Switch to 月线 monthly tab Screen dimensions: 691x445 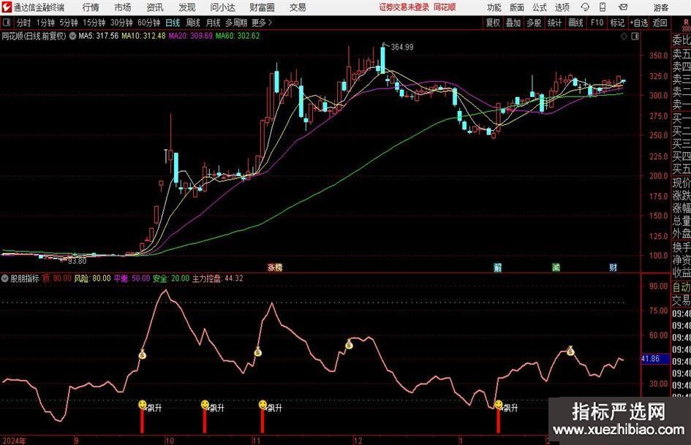coord(213,23)
